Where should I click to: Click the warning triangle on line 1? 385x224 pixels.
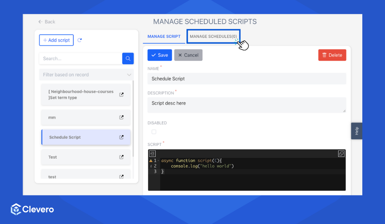tap(151, 161)
